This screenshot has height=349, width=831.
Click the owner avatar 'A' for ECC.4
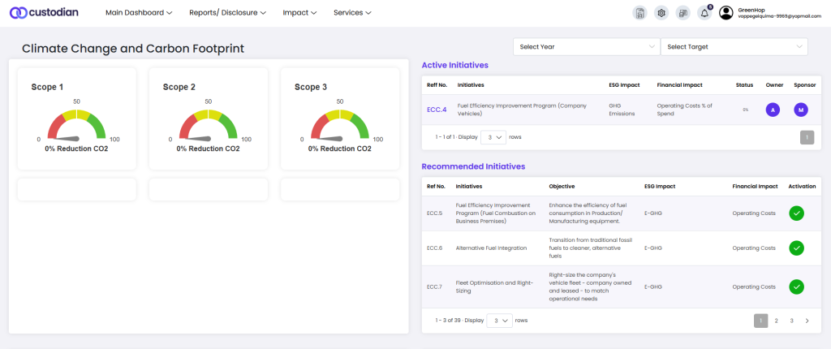coord(773,110)
